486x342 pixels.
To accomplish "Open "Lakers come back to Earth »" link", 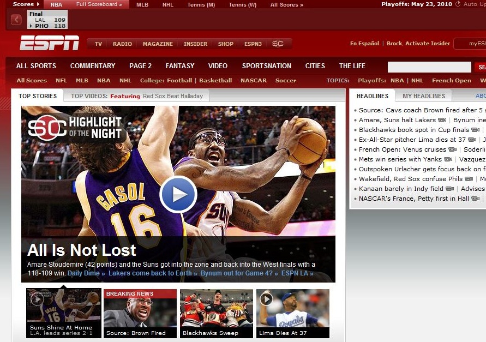I will [153, 273].
